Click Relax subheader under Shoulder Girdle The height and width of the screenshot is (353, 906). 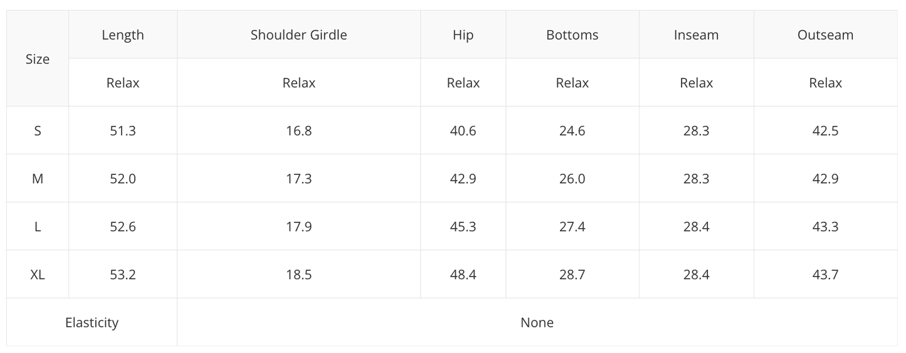pos(298,83)
